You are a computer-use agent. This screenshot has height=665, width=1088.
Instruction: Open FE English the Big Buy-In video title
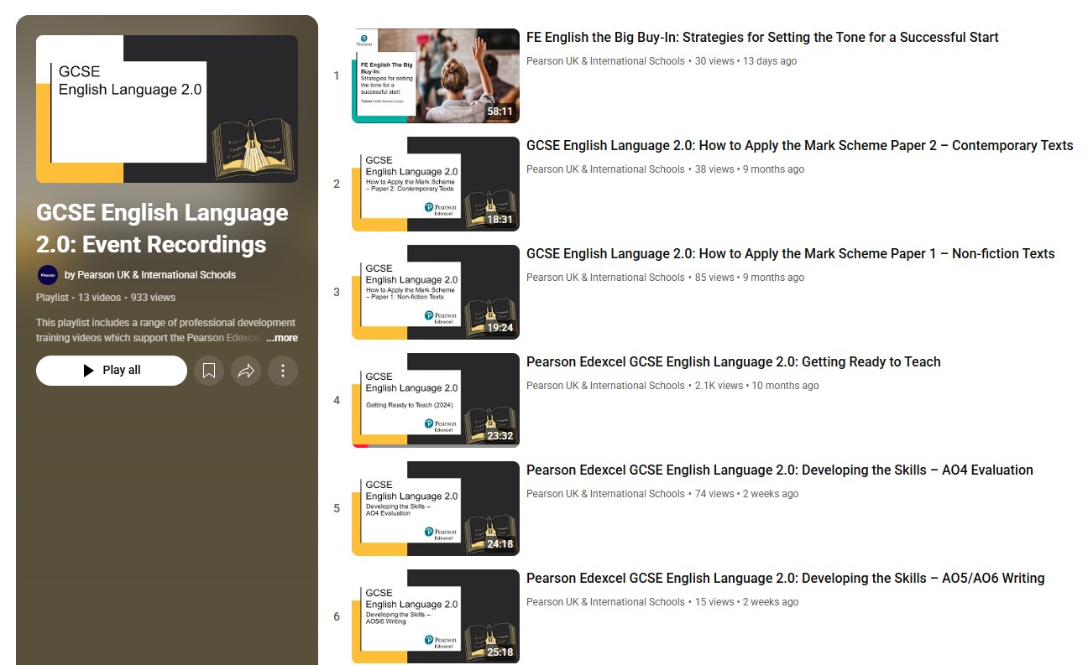click(x=761, y=38)
